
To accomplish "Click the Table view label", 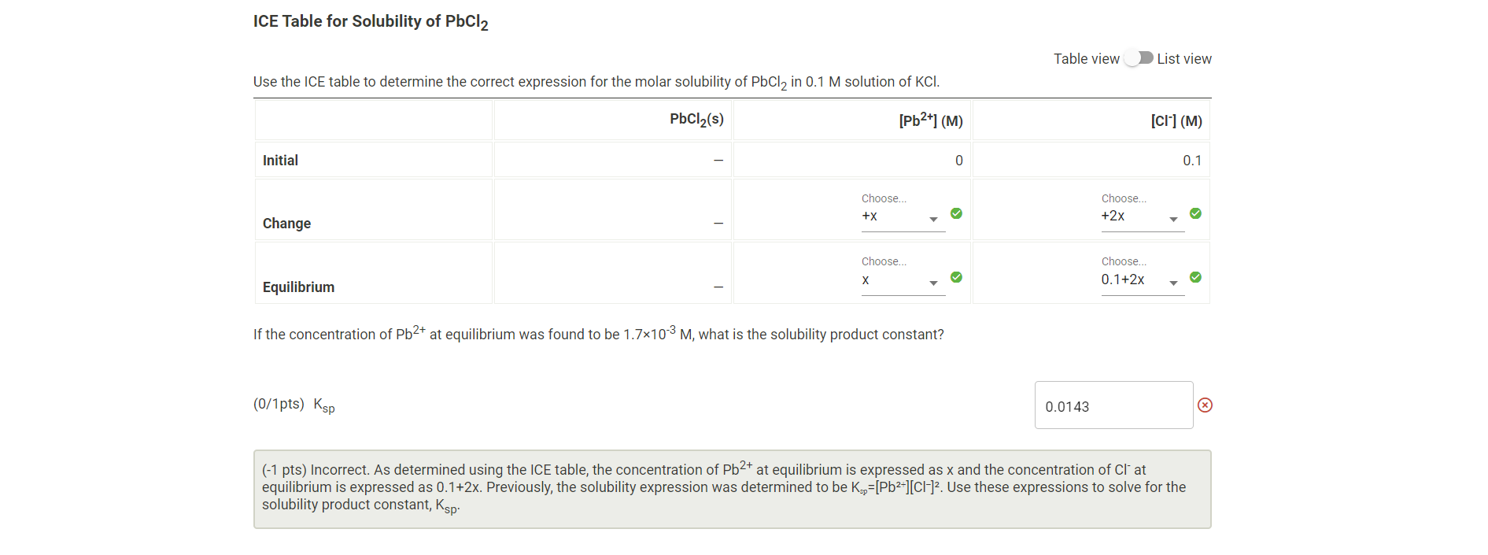I will 1087,58.
